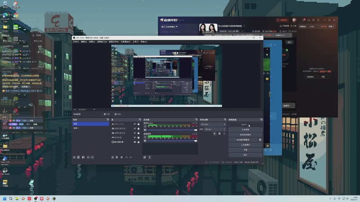
Task: Click the 启动虚拟摄像机 button
Action: (243, 140)
